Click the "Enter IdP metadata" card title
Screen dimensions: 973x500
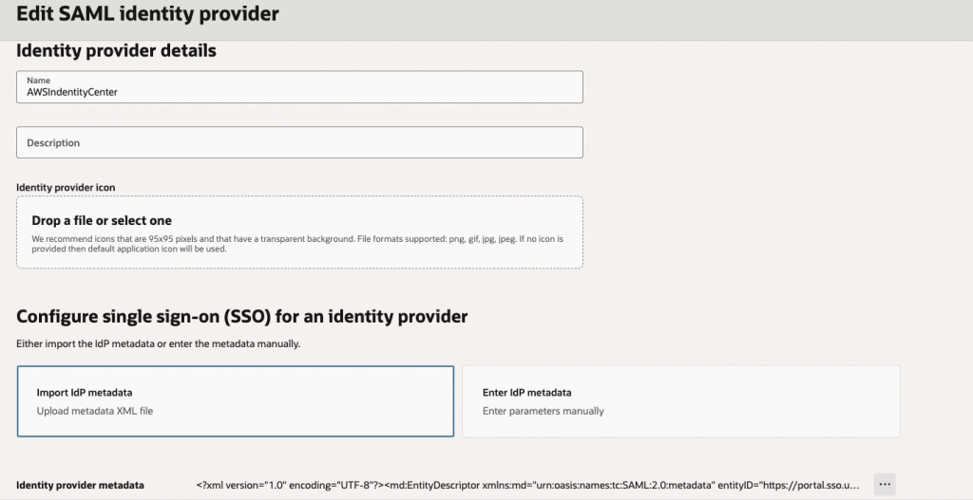(x=526, y=392)
